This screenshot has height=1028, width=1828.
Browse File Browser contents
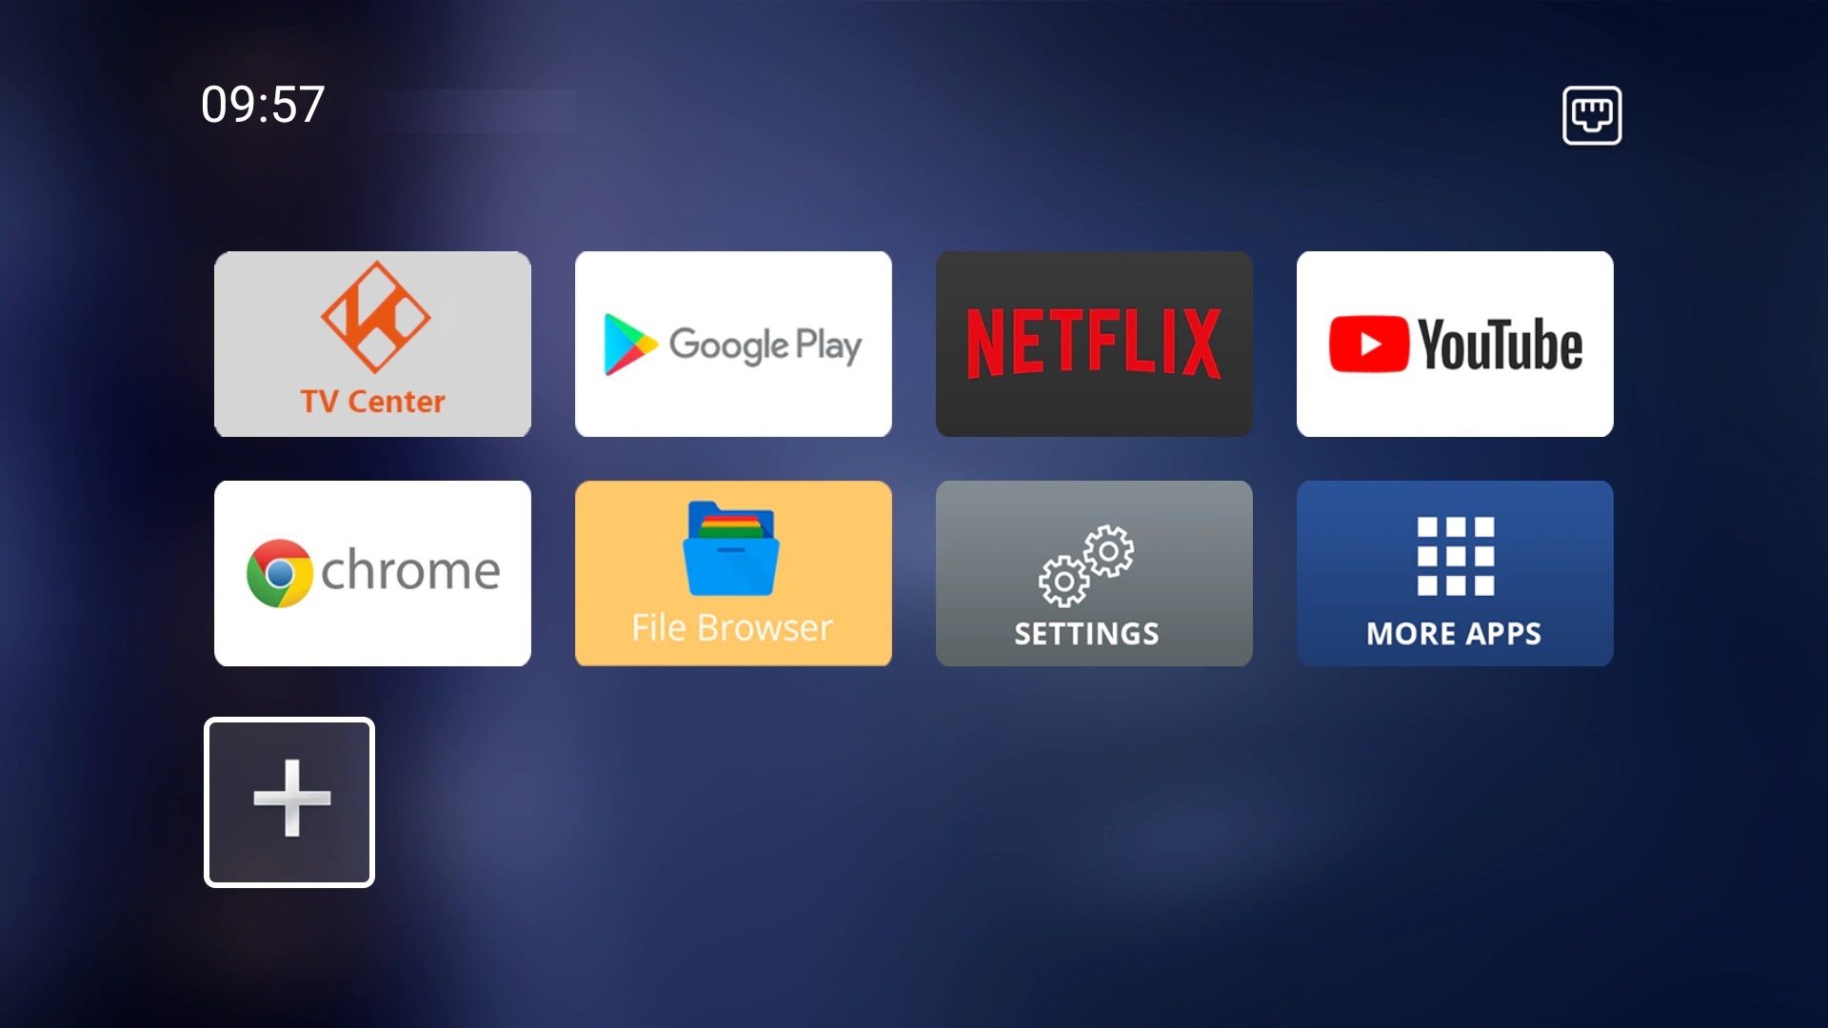pyautogui.click(x=733, y=572)
